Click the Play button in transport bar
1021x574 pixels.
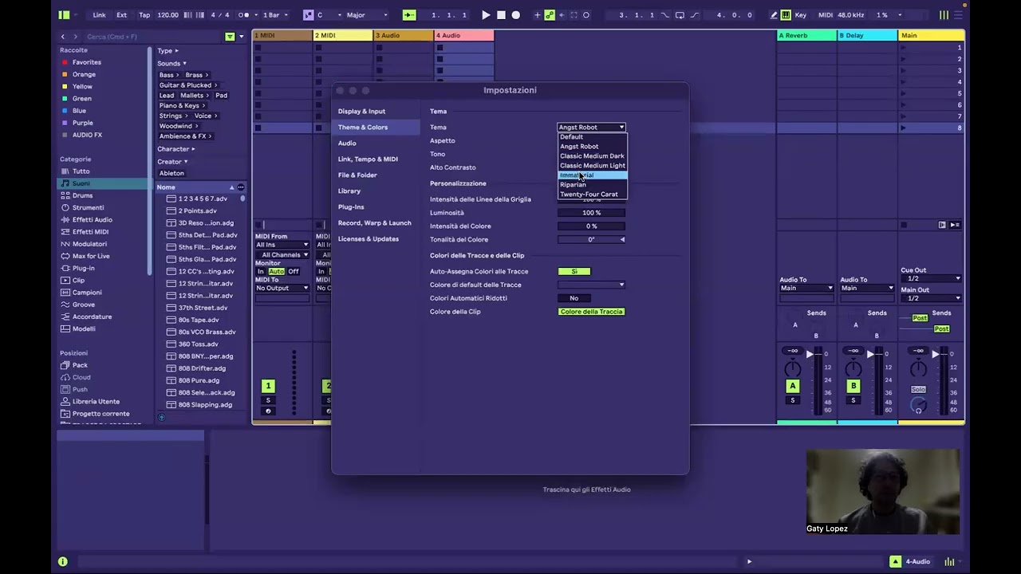click(486, 14)
